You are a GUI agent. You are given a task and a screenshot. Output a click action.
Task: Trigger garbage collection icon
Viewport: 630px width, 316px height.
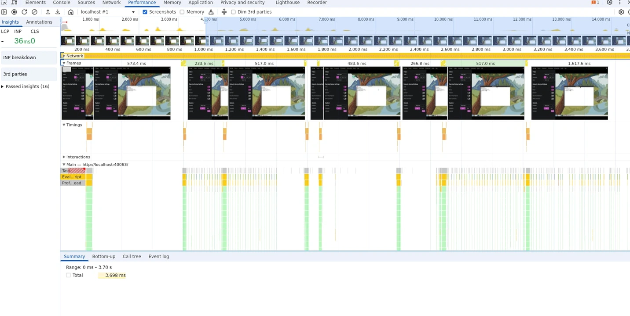point(211,12)
